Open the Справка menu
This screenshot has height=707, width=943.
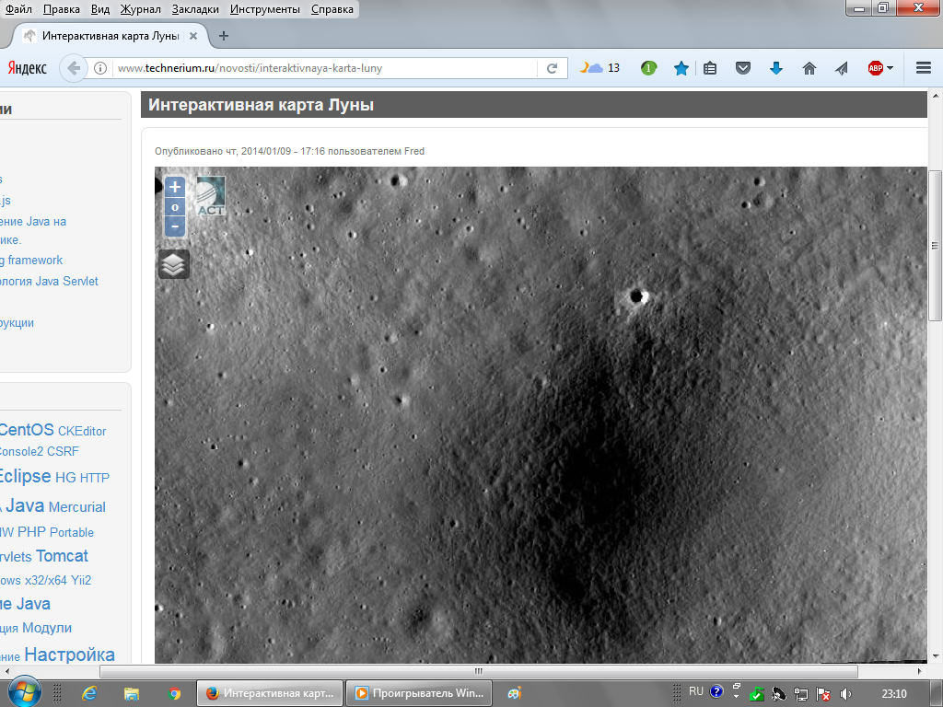click(332, 9)
